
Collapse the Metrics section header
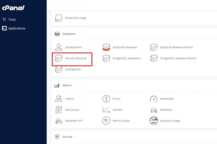[134, 85]
